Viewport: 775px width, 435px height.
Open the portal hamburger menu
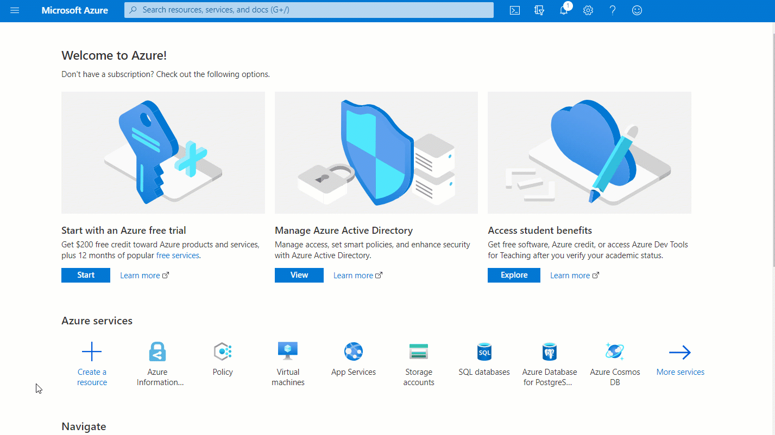pos(15,10)
